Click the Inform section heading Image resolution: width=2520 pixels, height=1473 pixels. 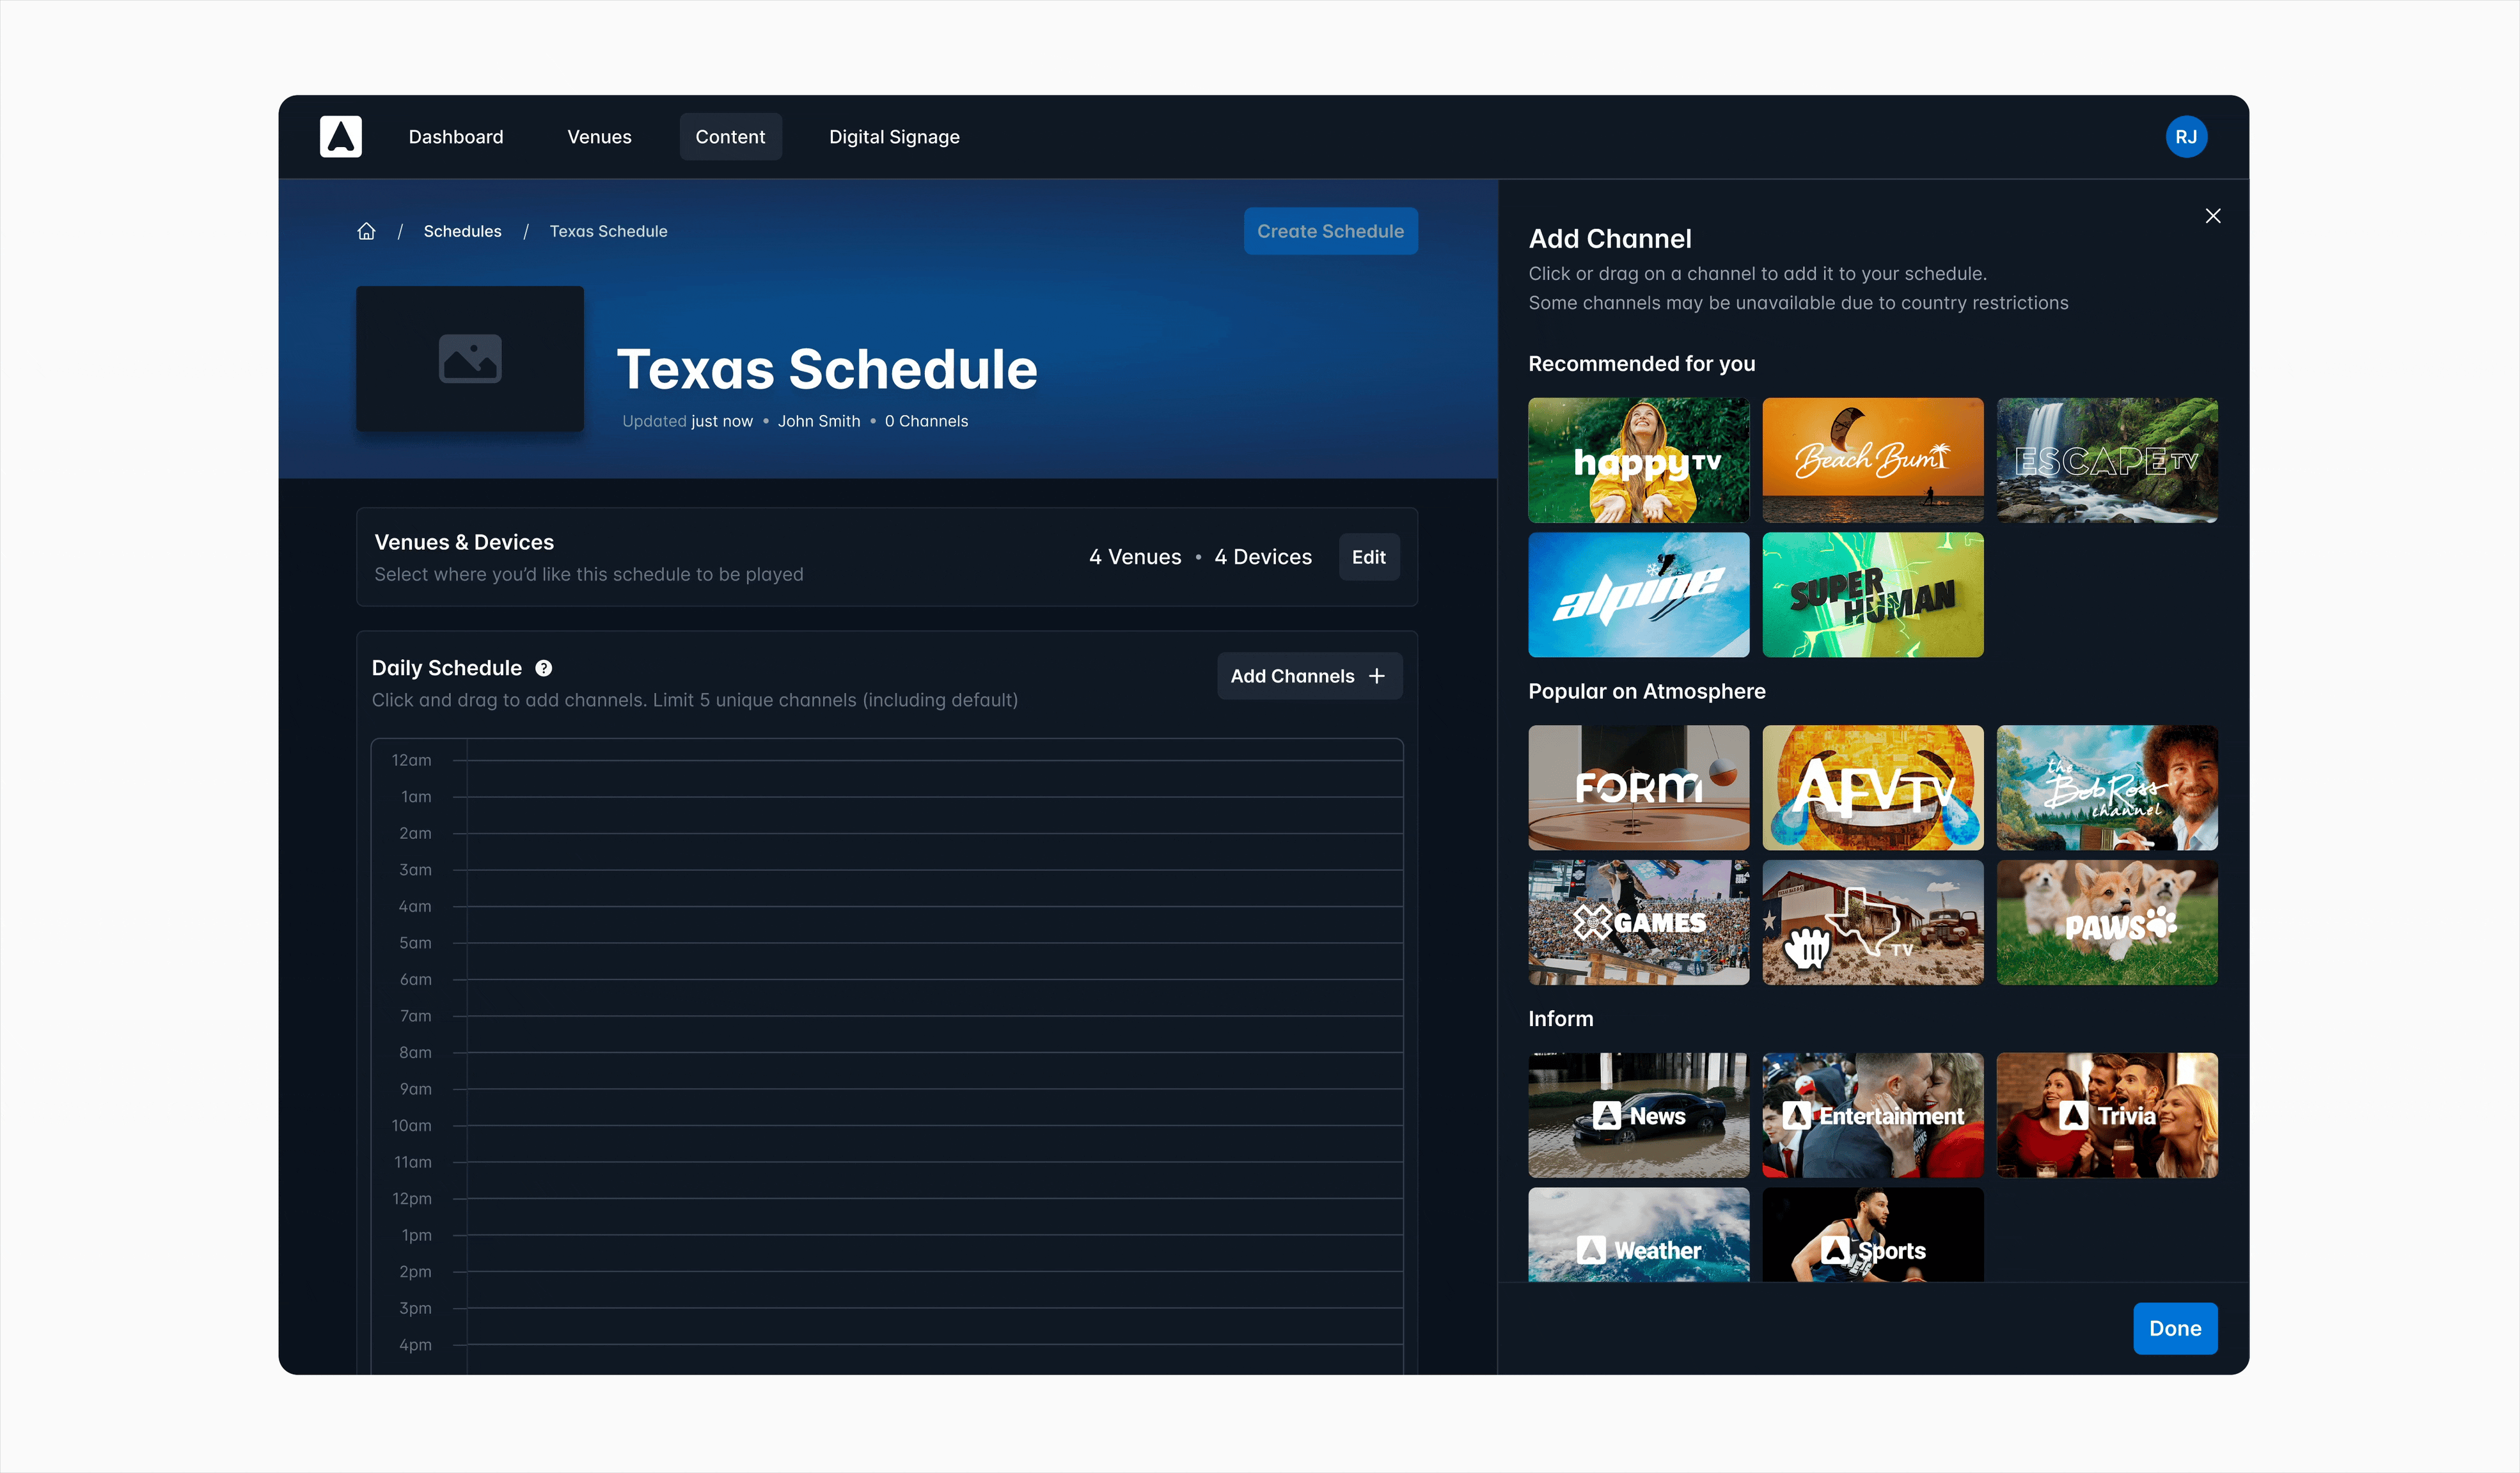[1560, 1019]
